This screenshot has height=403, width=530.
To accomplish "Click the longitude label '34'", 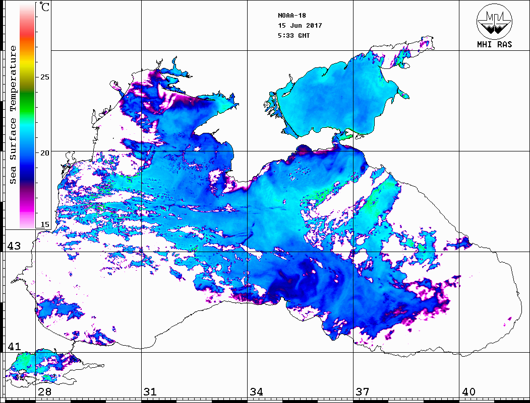I will 256,392.
